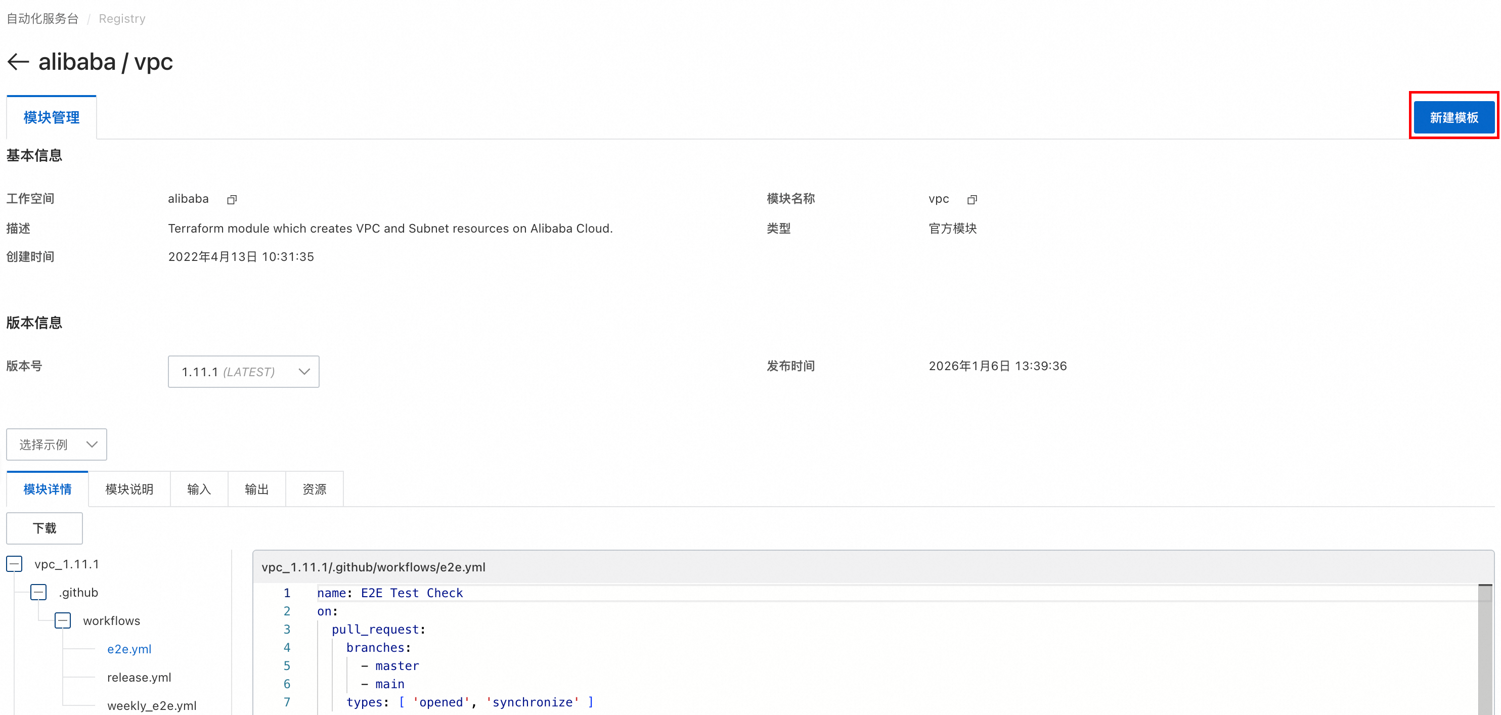Collapse the vpc_1.11.1 root folder

[15, 564]
